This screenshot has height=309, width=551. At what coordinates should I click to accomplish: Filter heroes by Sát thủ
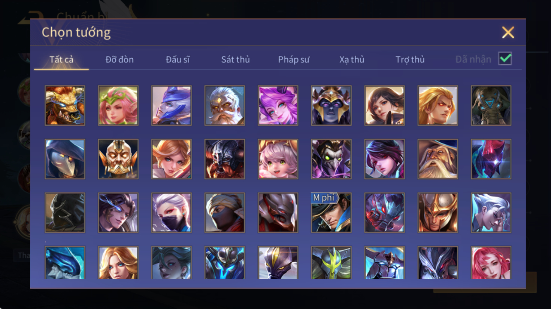click(x=235, y=59)
